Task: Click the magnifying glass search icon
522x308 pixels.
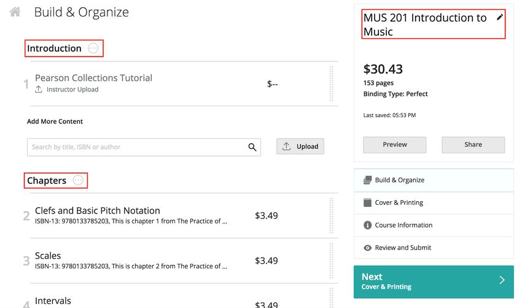Action: [252, 147]
